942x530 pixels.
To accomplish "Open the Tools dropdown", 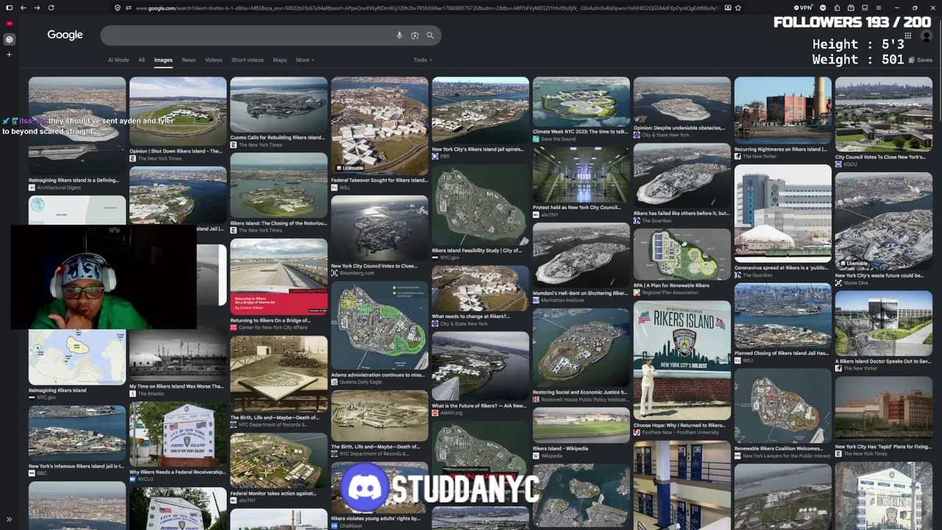I will 422,60.
